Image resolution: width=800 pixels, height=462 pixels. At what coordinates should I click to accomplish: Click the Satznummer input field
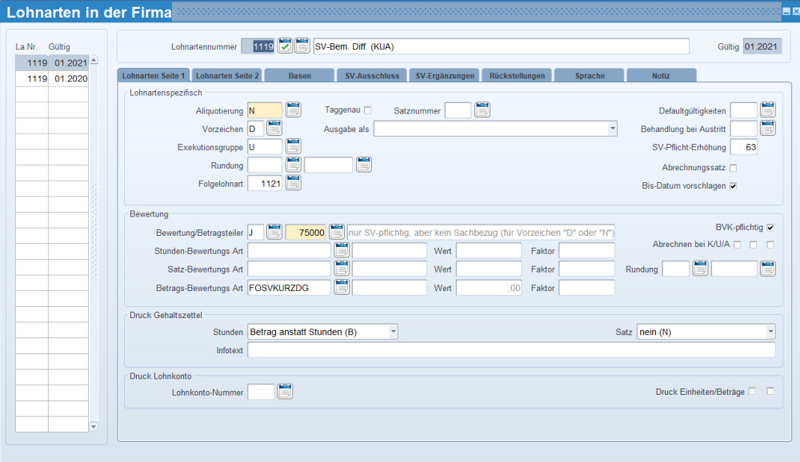tap(458, 110)
